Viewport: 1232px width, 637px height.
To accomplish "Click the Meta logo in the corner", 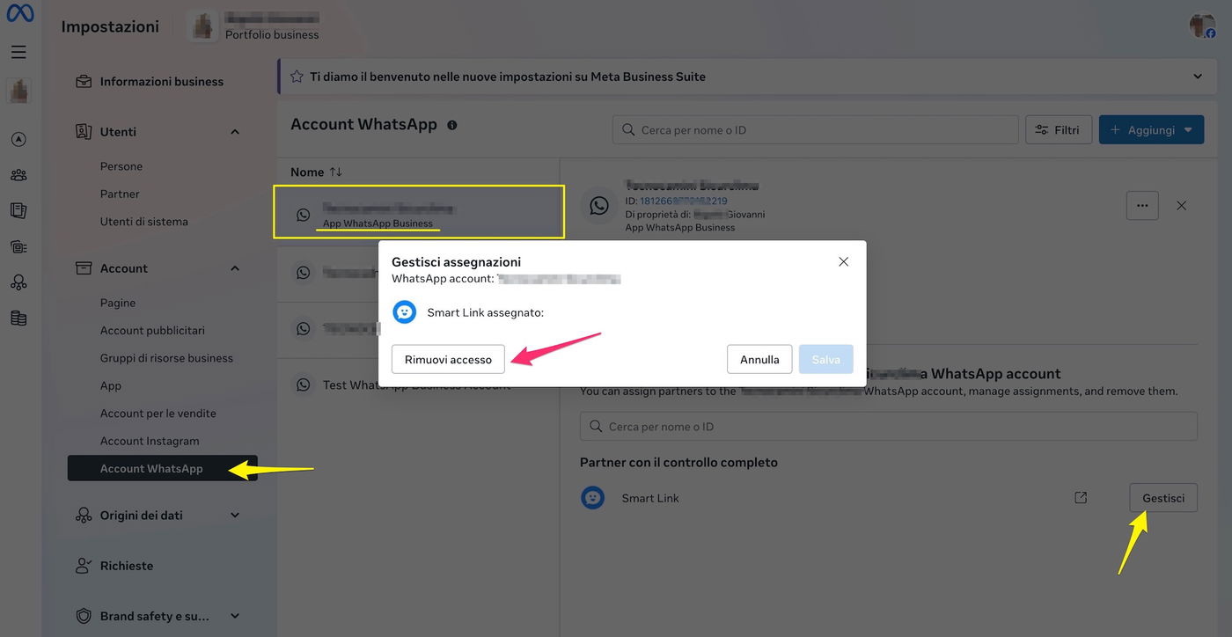I will (19, 13).
